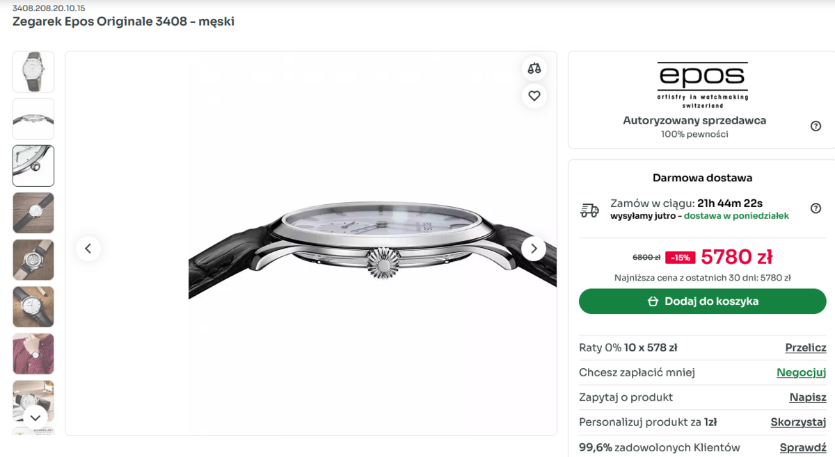The image size is (835, 457).
Task: Click Negocjuj to negotiate price
Action: 801,372
